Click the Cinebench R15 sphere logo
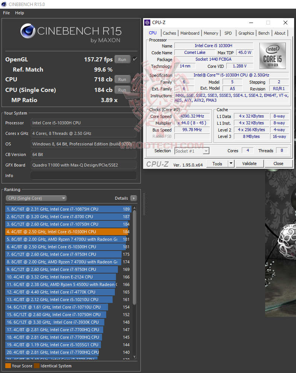 [28, 31]
